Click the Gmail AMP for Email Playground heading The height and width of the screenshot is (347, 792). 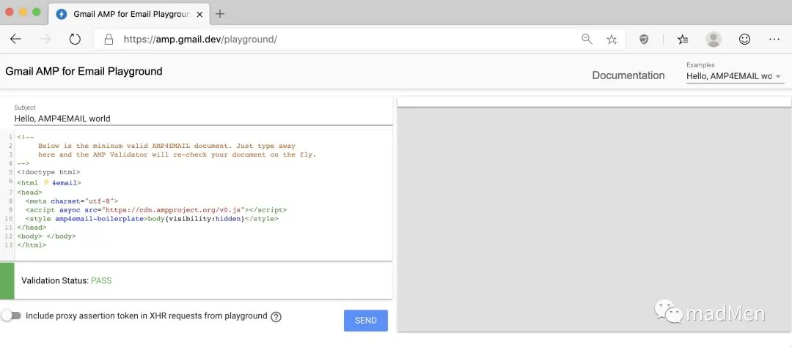tap(84, 71)
